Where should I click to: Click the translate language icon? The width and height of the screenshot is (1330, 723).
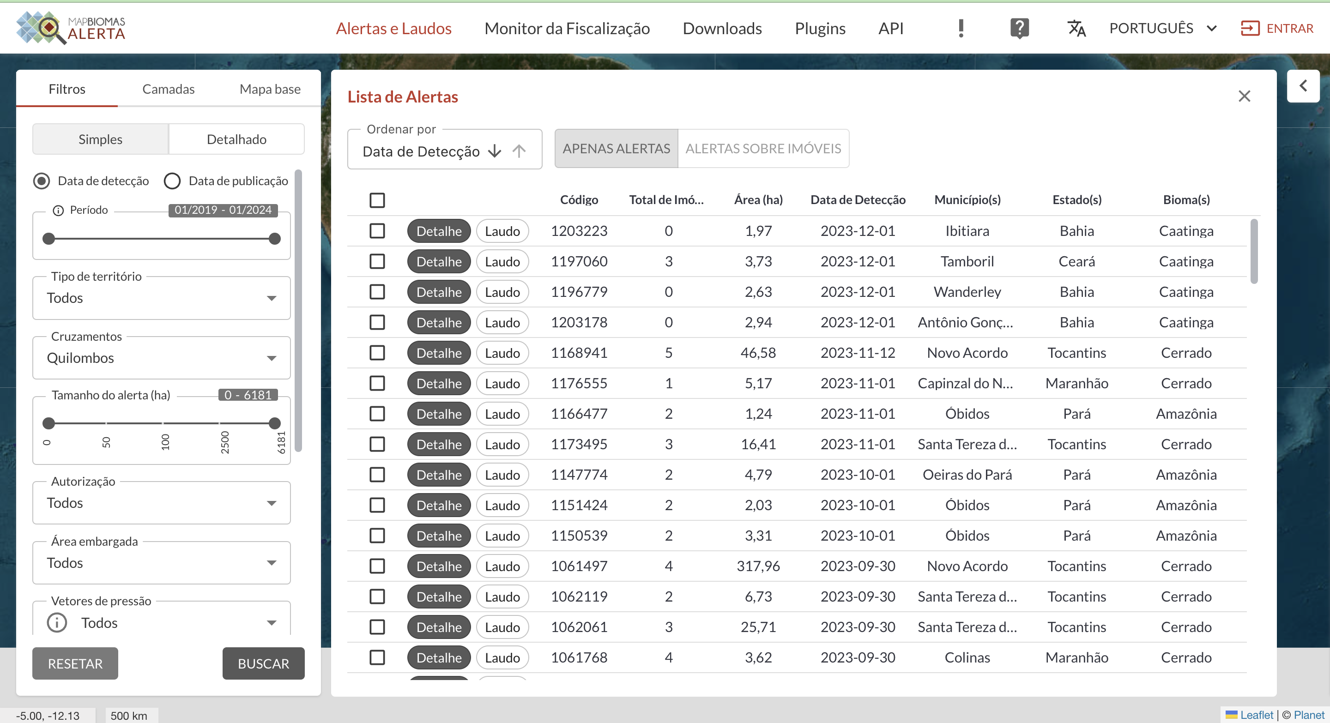pos(1076,28)
